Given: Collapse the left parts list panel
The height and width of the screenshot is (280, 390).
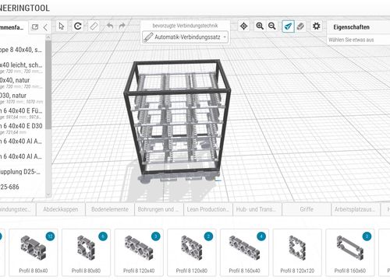Looking at the screenshot, I should tap(45, 27).
